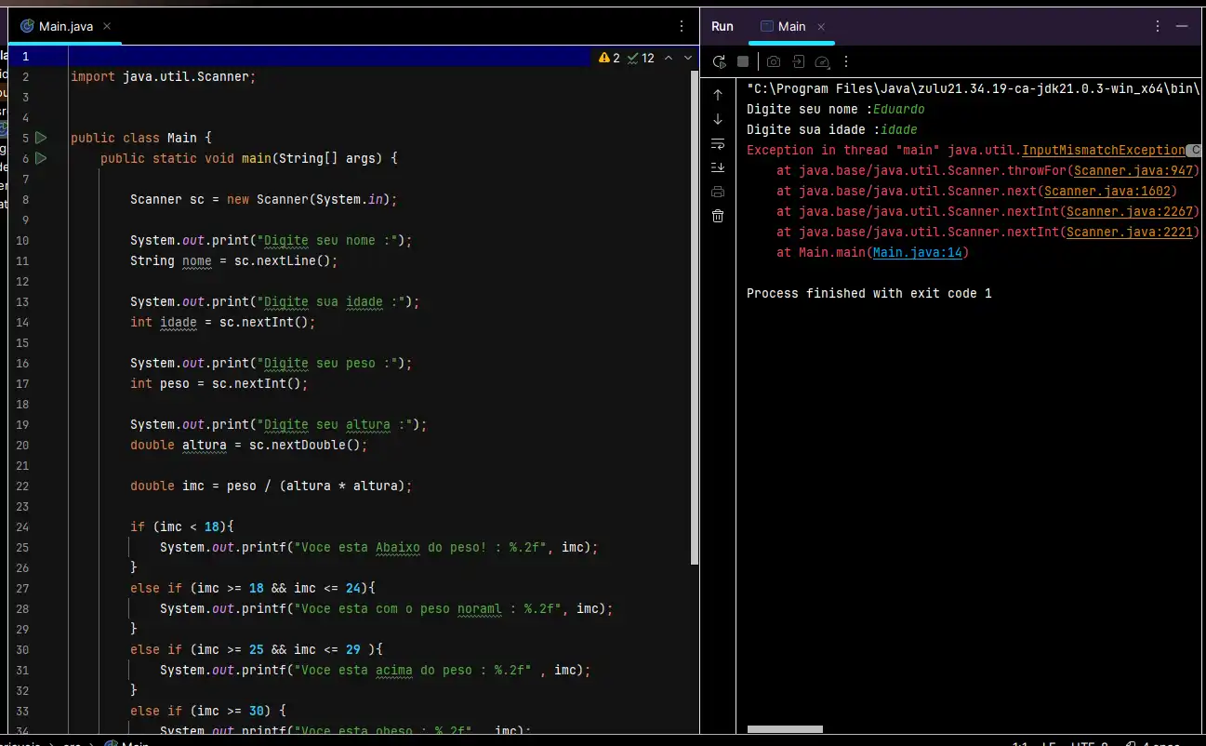The height and width of the screenshot is (746, 1206).
Task: Click the editor vertical scrollbar thumb
Action: click(694, 316)
